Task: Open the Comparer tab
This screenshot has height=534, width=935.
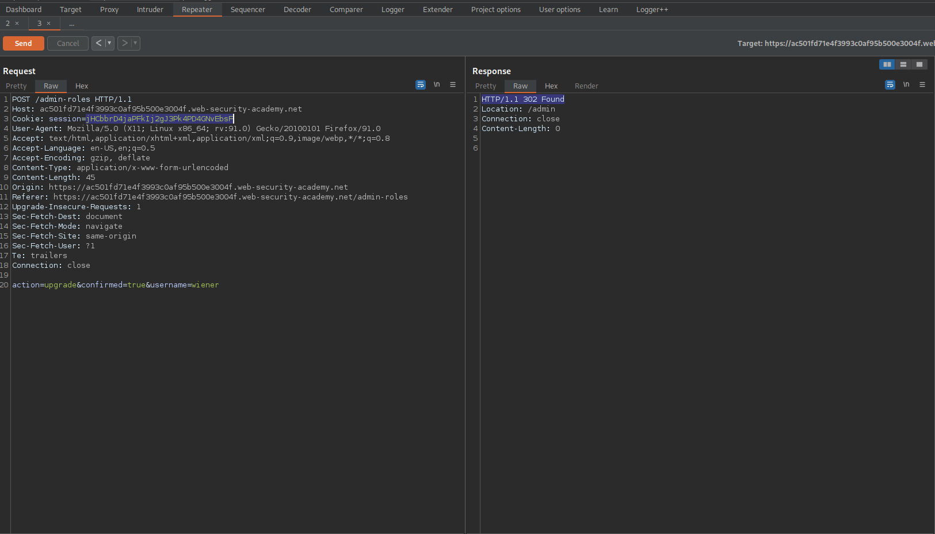Action: pyautogui.click(x=346, y=9)
